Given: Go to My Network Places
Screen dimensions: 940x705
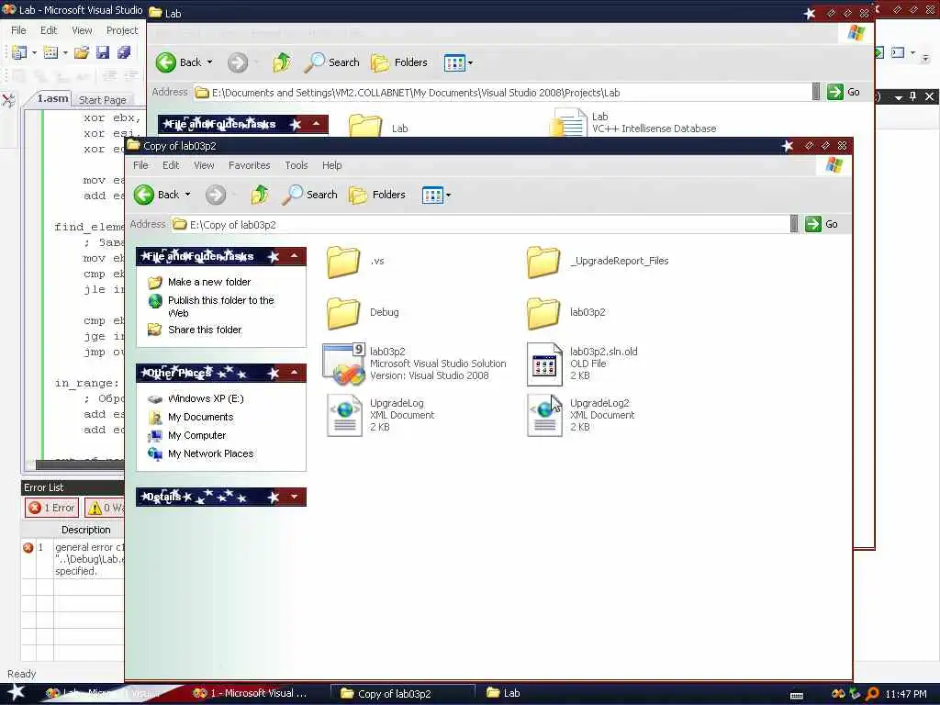Looking at the screenshot, I should tap(210, 453).
